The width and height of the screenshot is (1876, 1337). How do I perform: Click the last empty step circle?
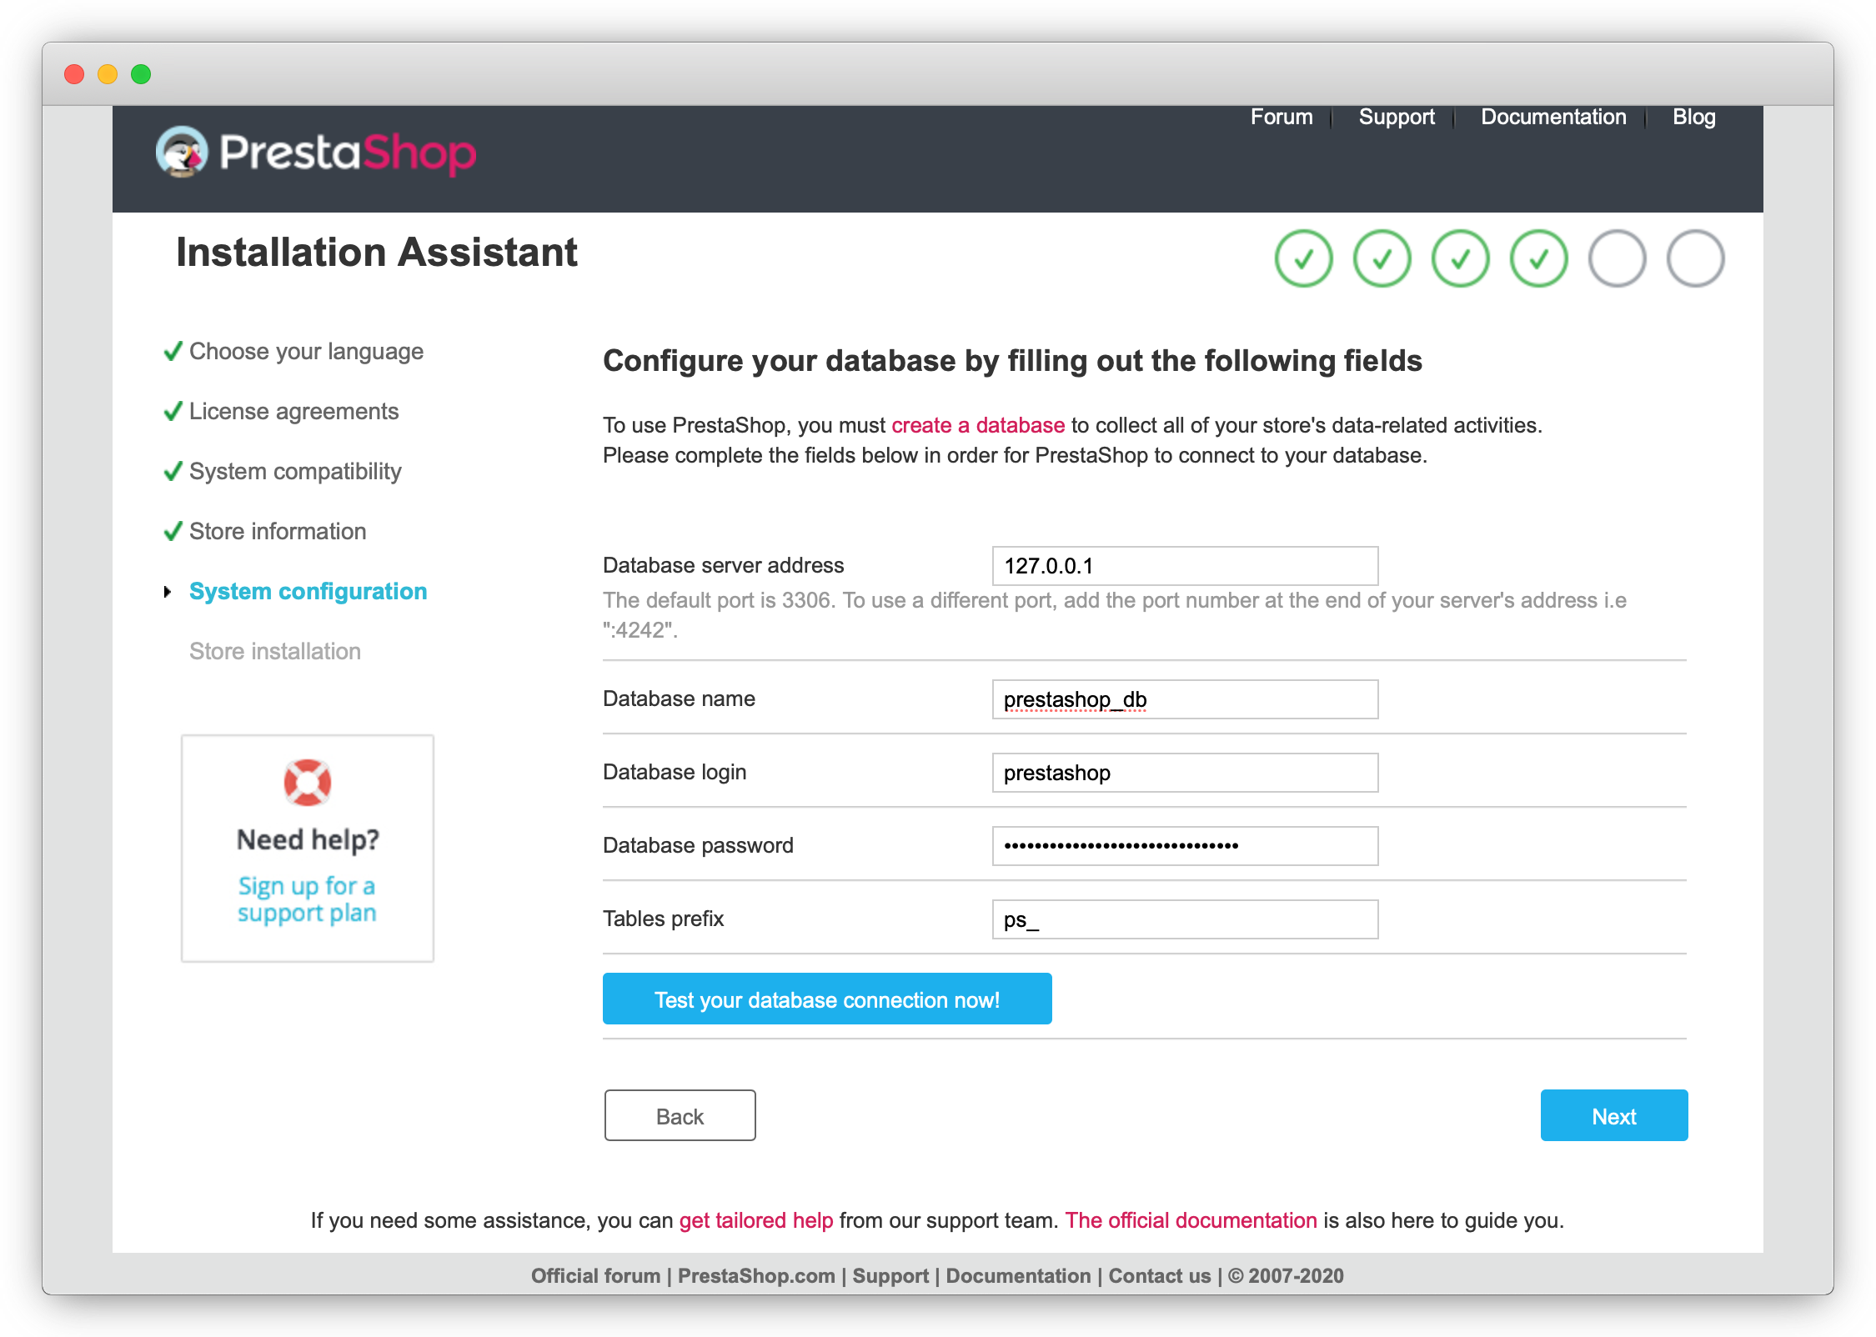point(1695,258)
